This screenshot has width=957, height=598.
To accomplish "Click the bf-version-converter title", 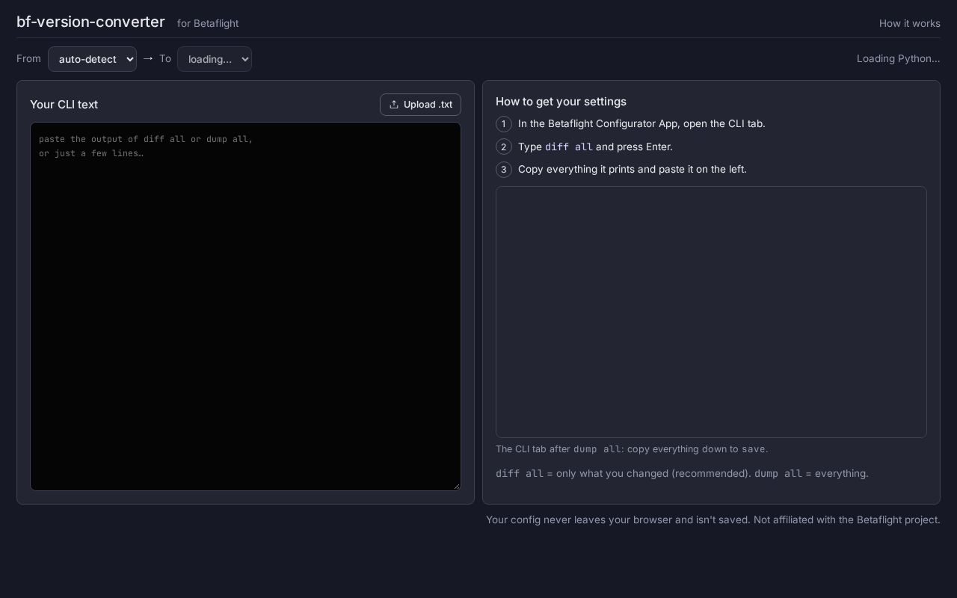I will click(x=90, y=22).
